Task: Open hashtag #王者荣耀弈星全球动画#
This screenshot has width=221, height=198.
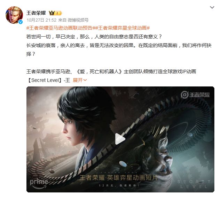Action: point(123,28)
